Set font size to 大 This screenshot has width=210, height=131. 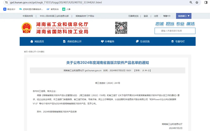[x=143, y=70]
